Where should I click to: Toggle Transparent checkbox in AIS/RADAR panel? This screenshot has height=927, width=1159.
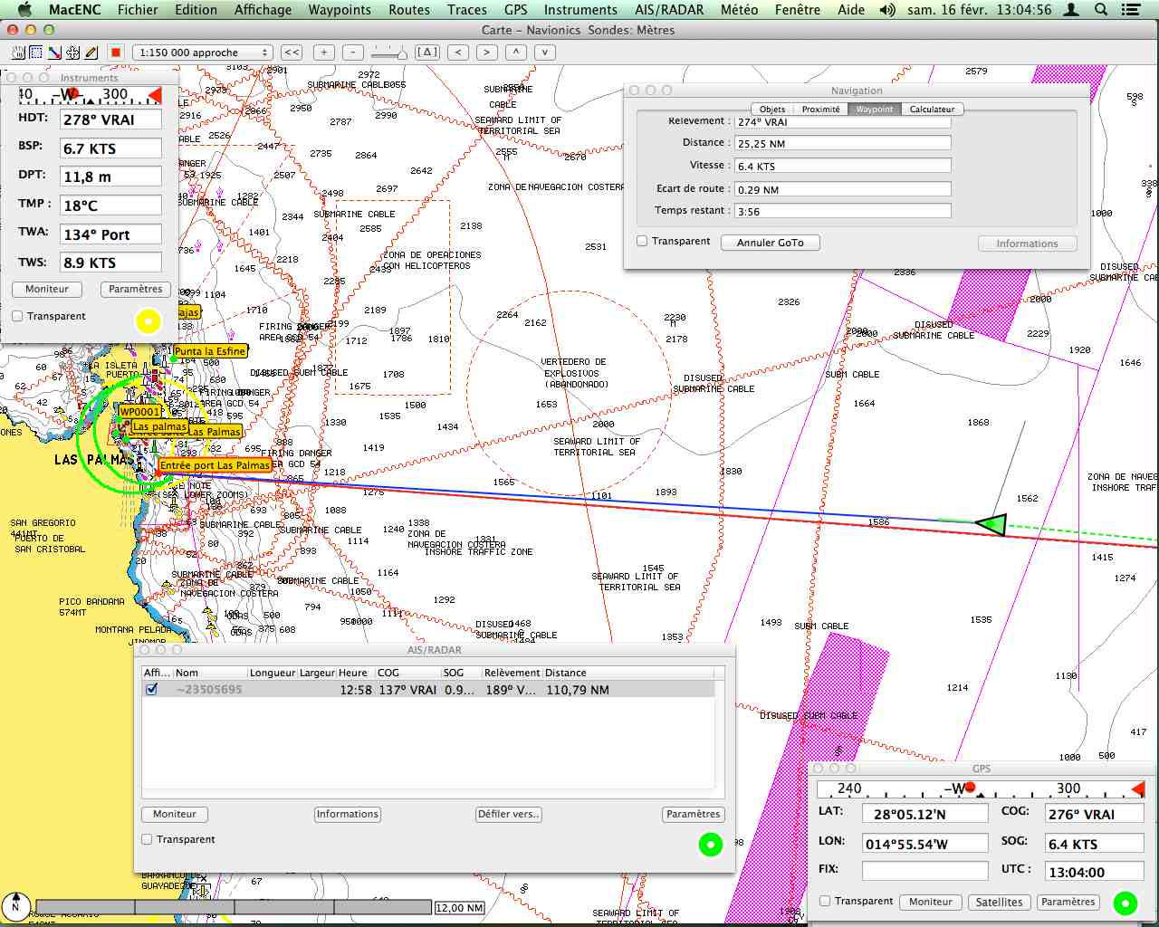(x=147, y=839)
